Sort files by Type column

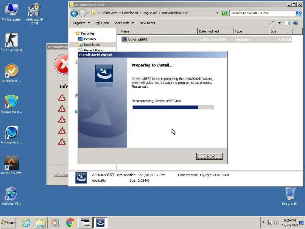pos(251,31)
